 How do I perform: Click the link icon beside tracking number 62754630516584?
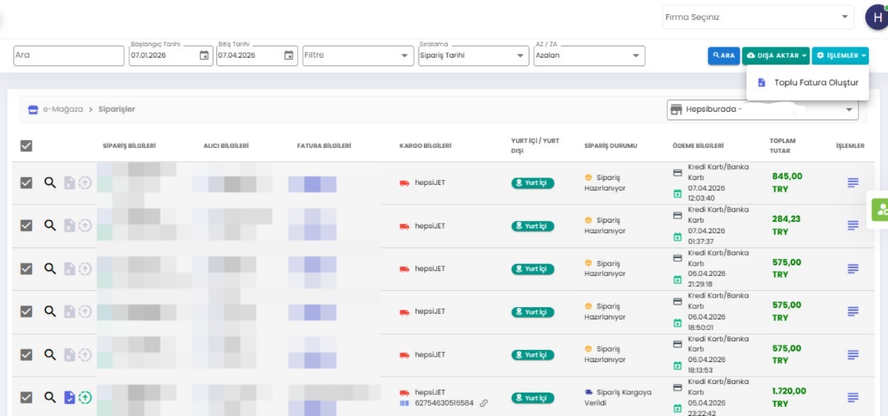(484, 403)
